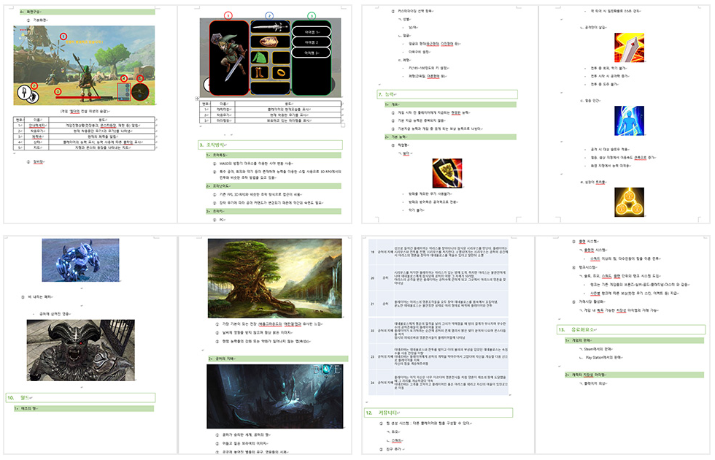Click heading '3. 조작방식'

click(270, 145)
